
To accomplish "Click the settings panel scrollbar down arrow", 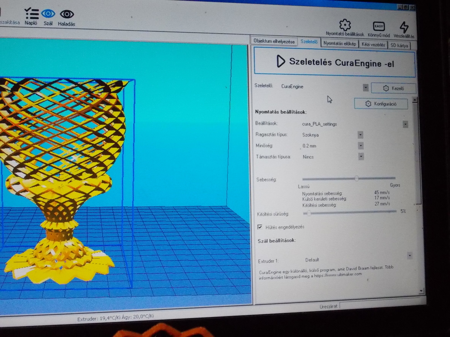I will tap(420, 290).
